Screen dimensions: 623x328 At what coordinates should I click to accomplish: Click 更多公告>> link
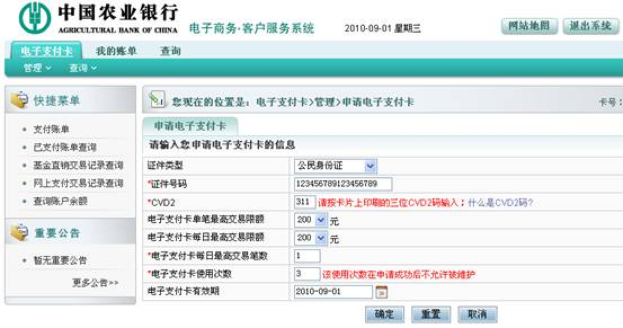(x=95, y=283)
